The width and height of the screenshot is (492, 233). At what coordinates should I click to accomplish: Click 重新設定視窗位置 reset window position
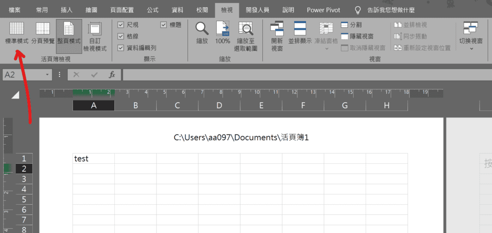click(x=422, y=48)
